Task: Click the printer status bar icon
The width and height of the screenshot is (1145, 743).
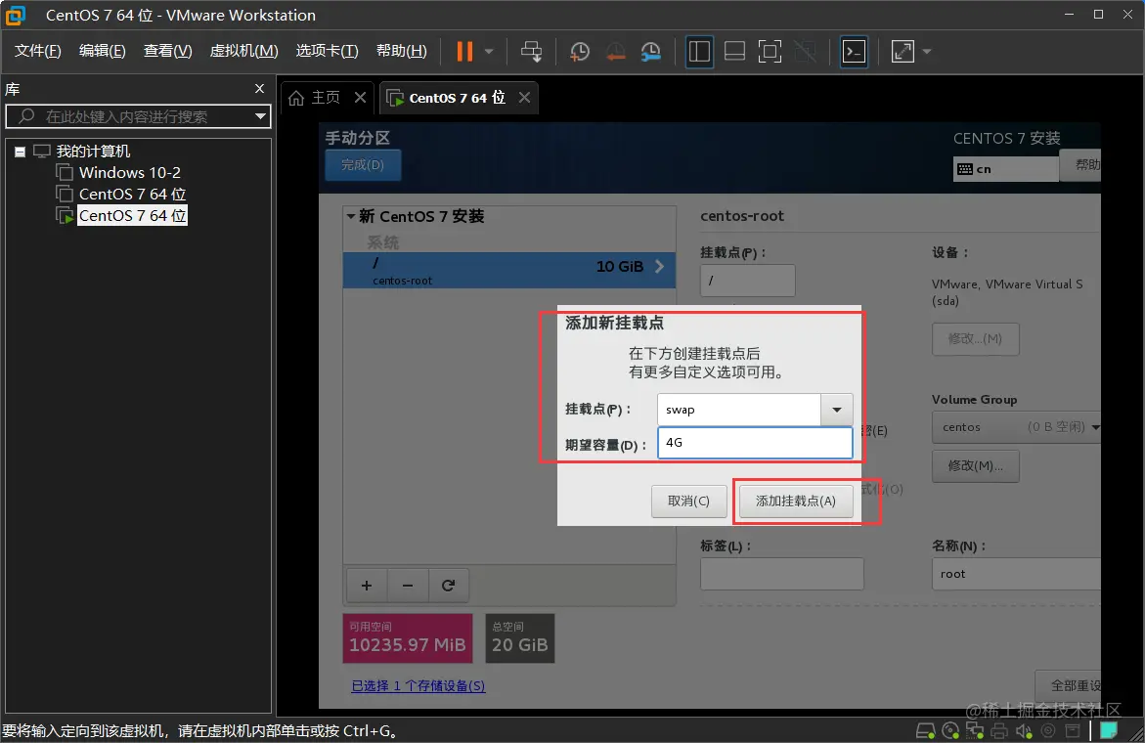Action: (999, 730)
